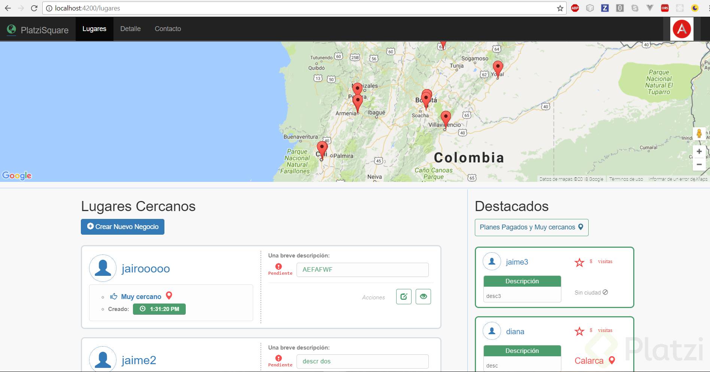Viewport: 710px width, 372px height.
Task: Click the eye view icon for jairooooo
Action: (x=423, y=297)
